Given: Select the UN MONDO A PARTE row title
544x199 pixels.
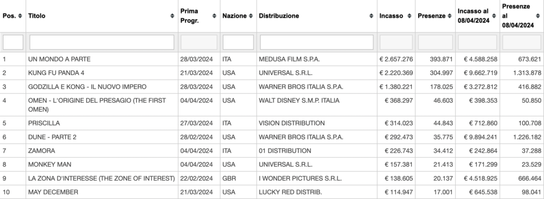Looking at the screenshot, I should (x=59, y=59).
